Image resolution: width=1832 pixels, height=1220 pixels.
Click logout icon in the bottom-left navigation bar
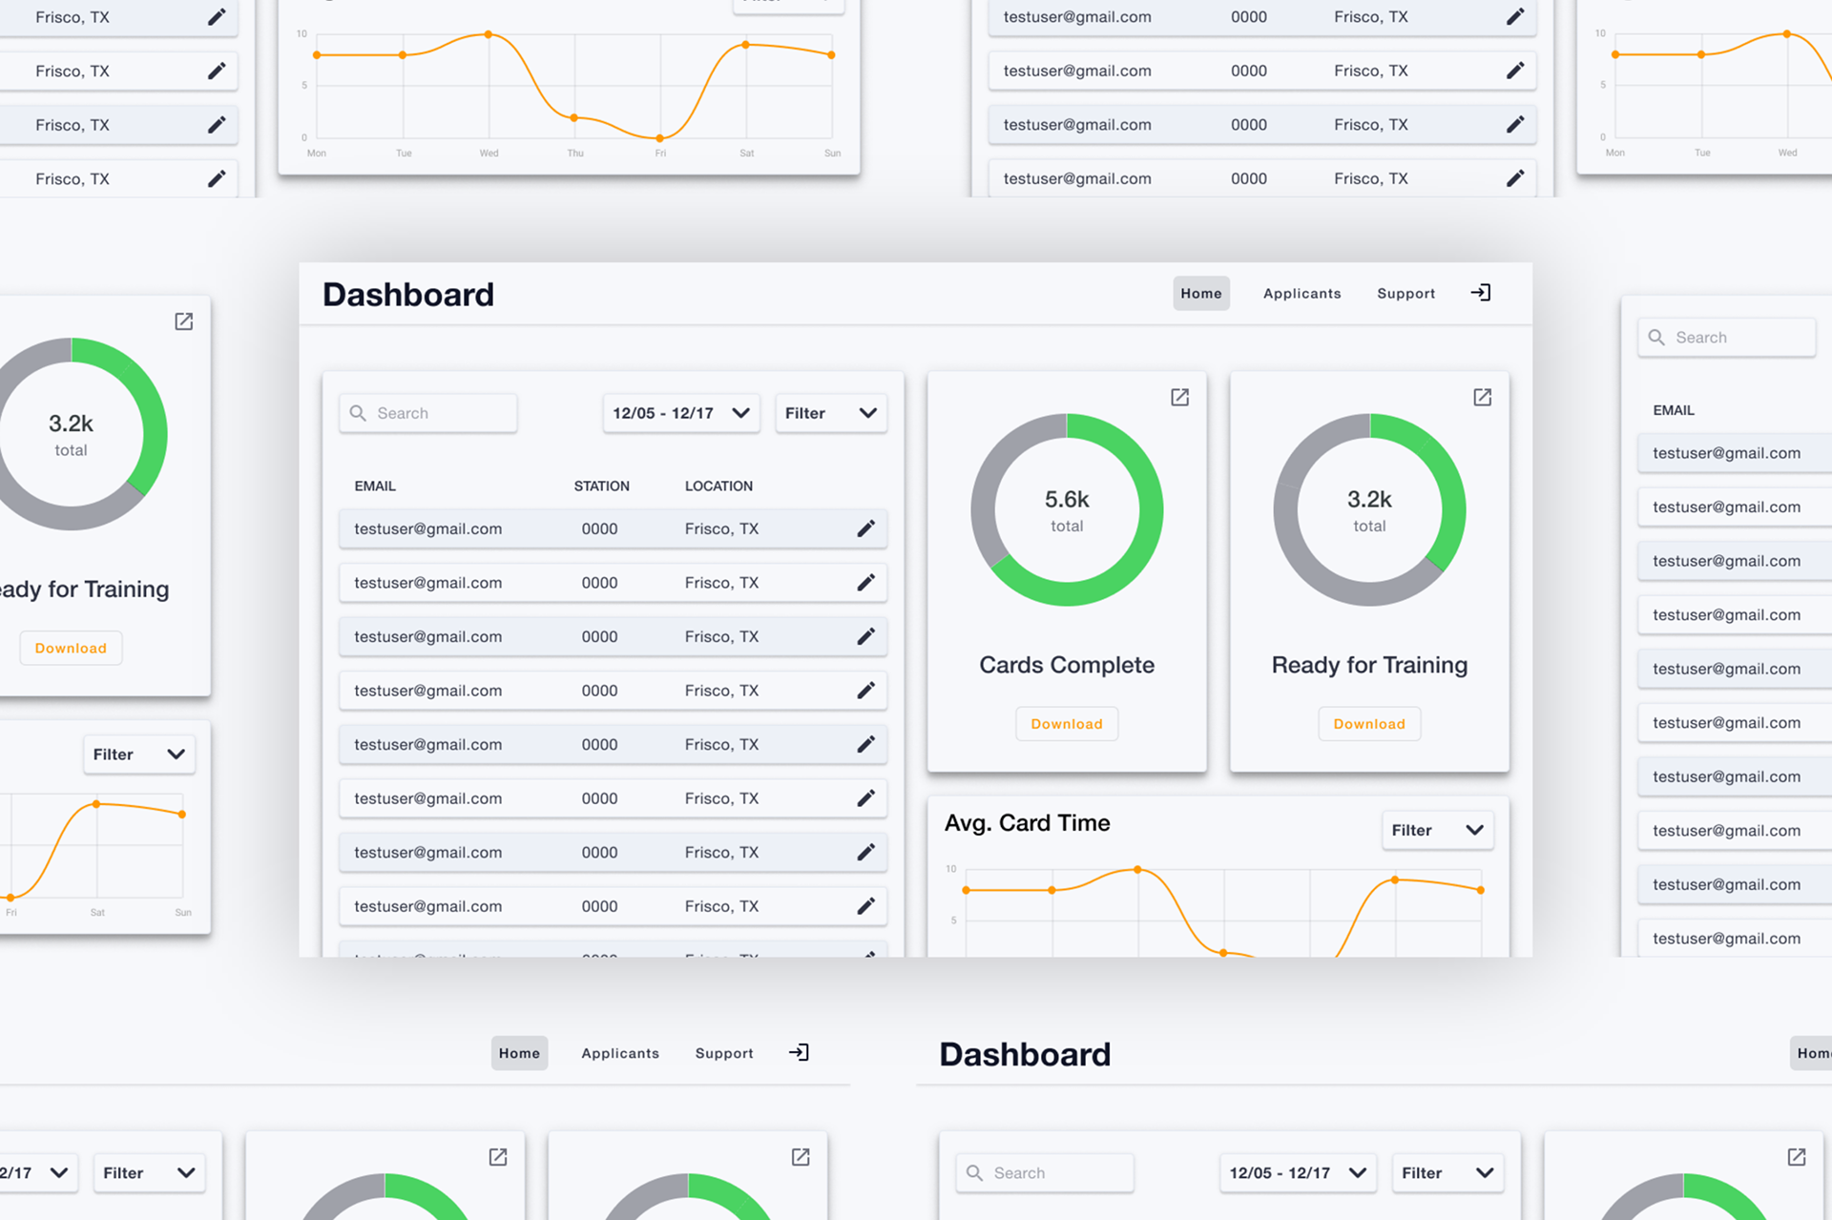pyautogui.click(x=799, y=1052)
